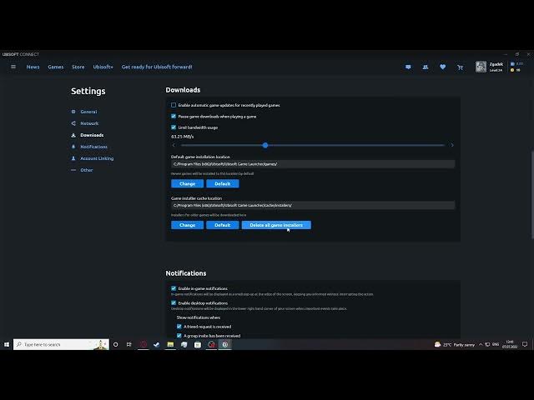The height and width of the screenshot is (400, 534).
Task: Go to the Store tab
Action: 78,67
